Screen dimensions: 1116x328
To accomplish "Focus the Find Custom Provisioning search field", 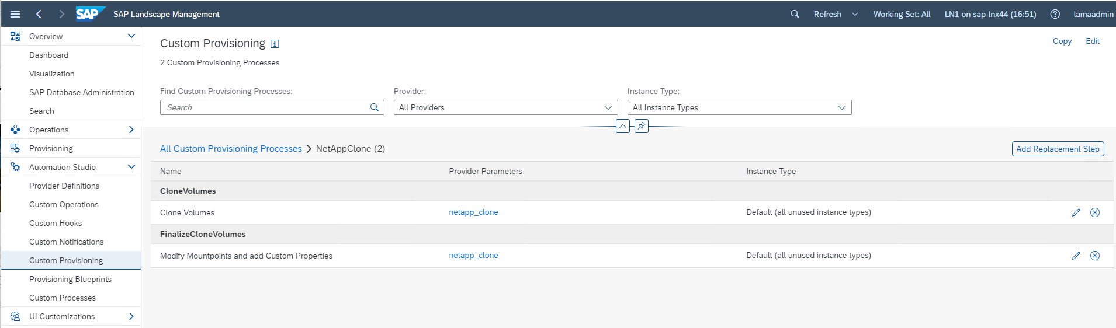I will click(x=266, y=107).
